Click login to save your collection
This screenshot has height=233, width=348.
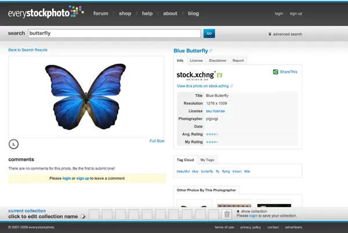click(253, 216)
